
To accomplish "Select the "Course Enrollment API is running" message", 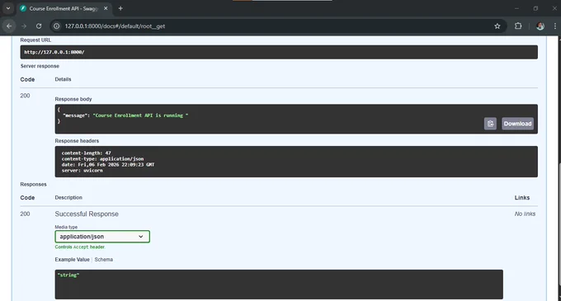I will point(140,115).
